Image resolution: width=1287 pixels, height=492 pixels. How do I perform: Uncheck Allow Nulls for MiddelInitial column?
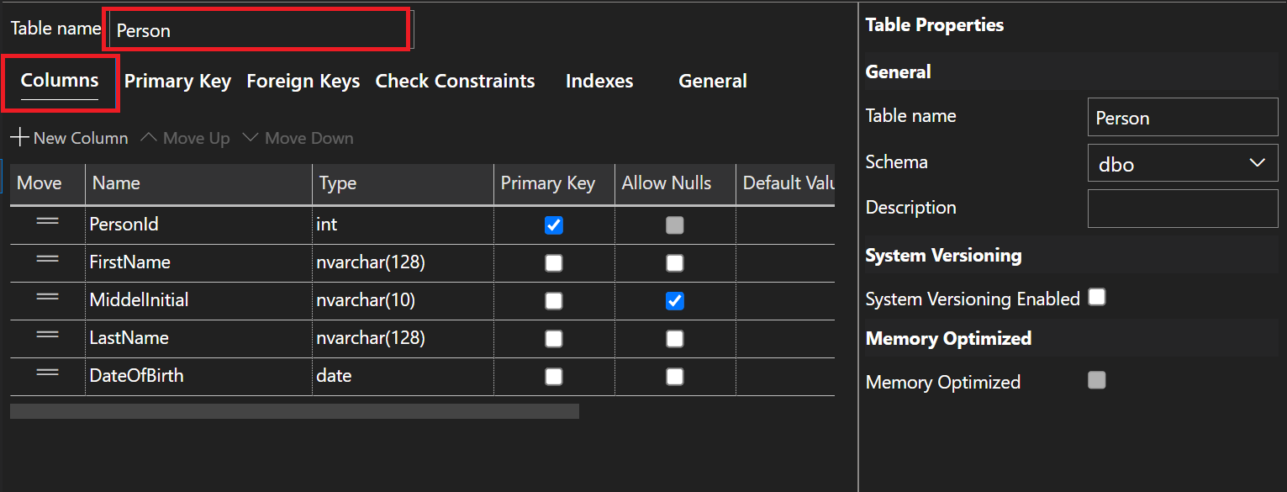[x=674, y=299]
